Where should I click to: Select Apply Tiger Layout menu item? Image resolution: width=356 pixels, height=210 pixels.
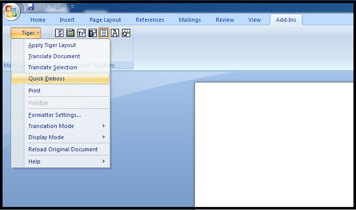[x=52, y=45]
